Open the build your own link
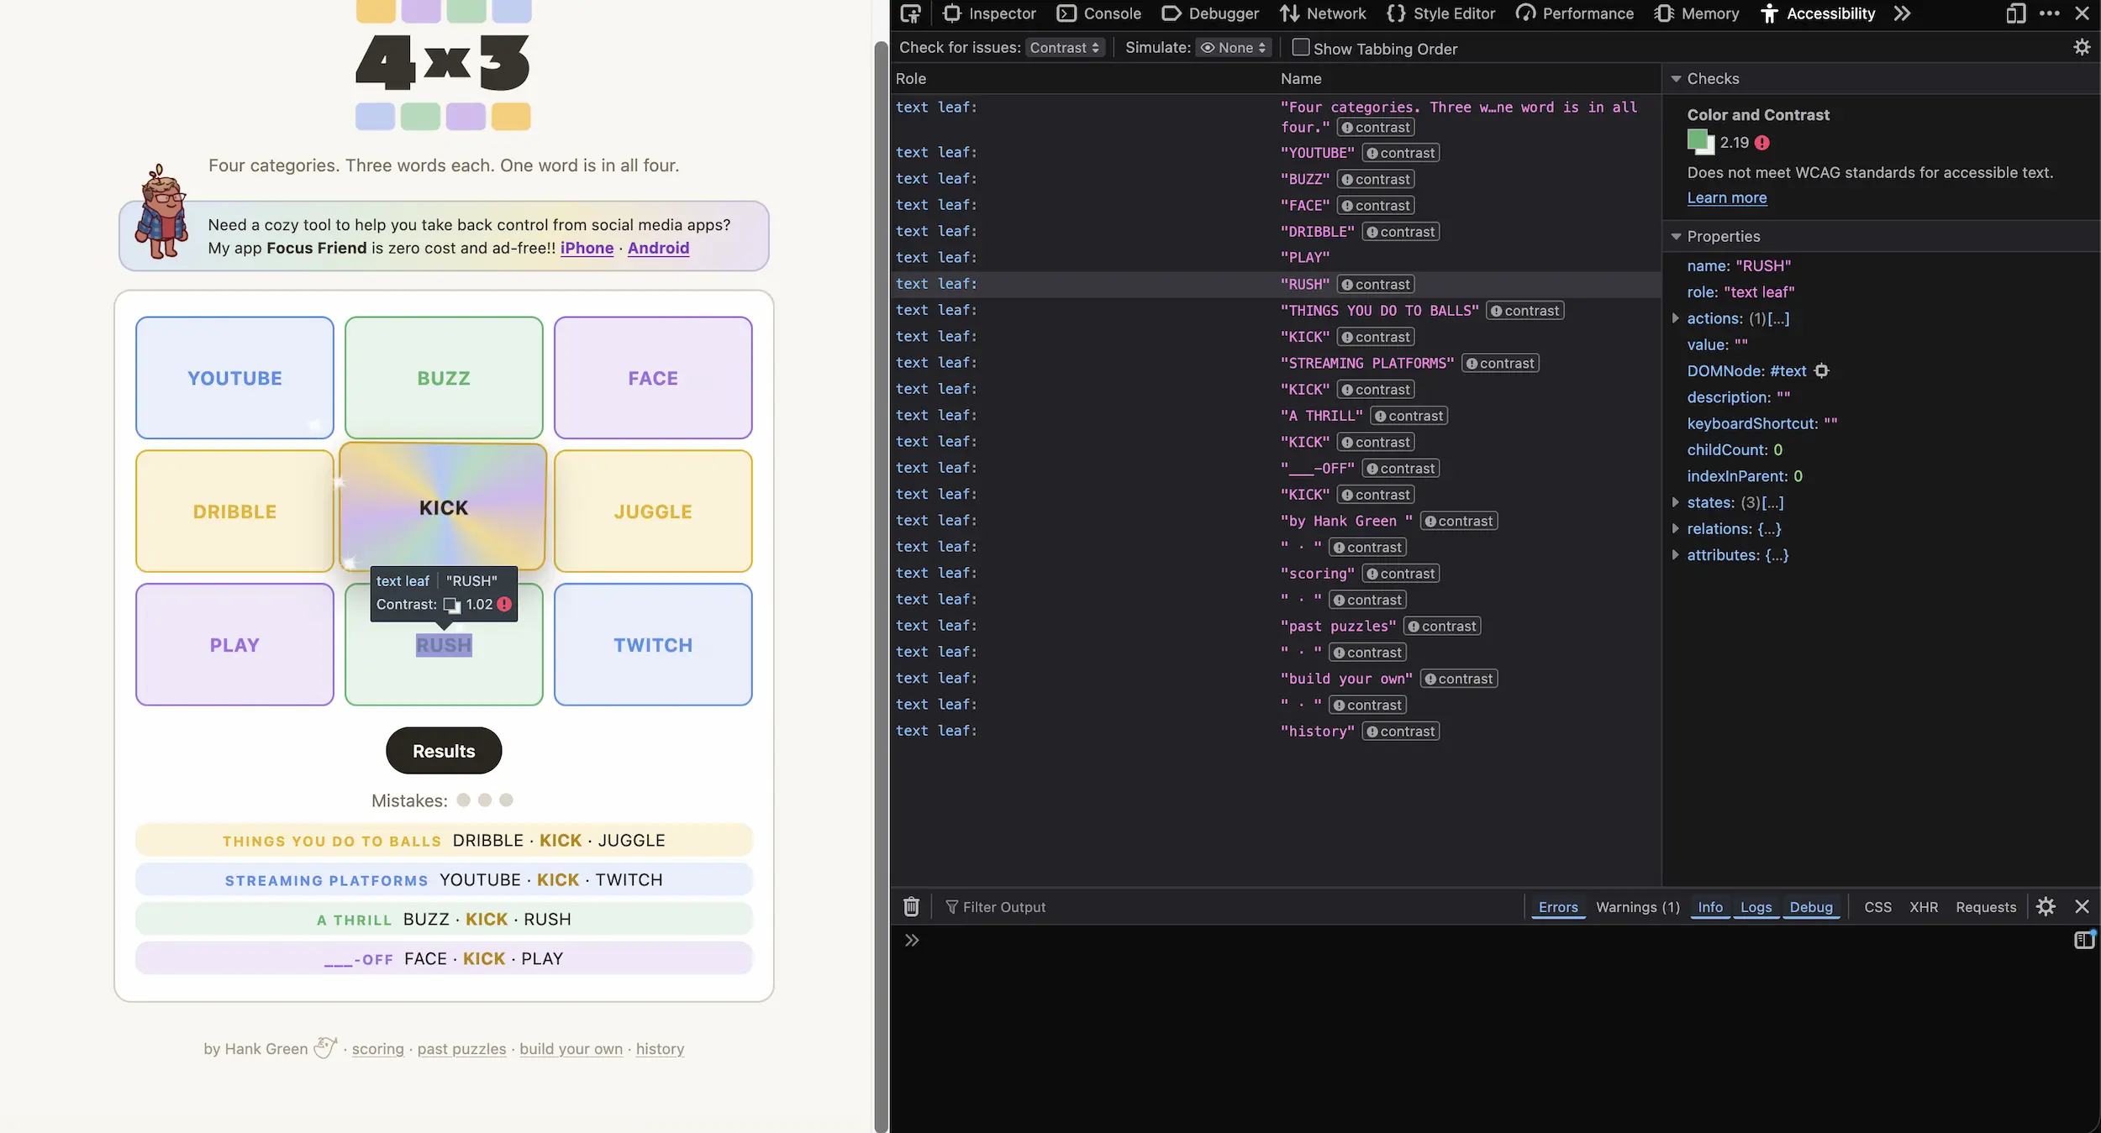This screenshot has width=2101, height=1133. [x=571, y=1049]
